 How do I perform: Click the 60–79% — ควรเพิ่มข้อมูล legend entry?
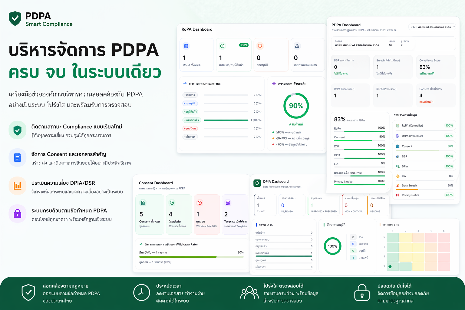291,138
